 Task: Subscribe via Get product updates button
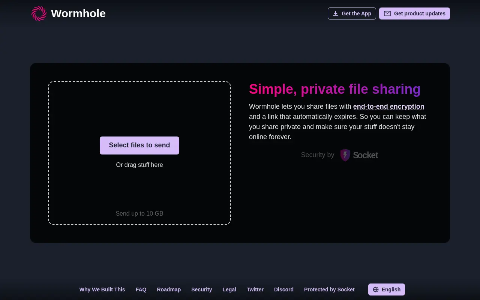414,13
